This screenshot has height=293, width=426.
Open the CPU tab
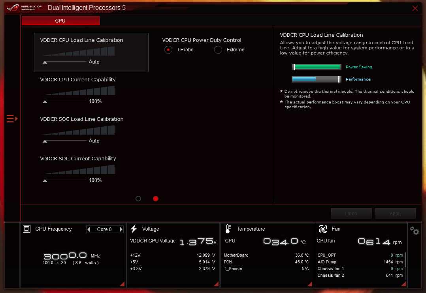60,21
